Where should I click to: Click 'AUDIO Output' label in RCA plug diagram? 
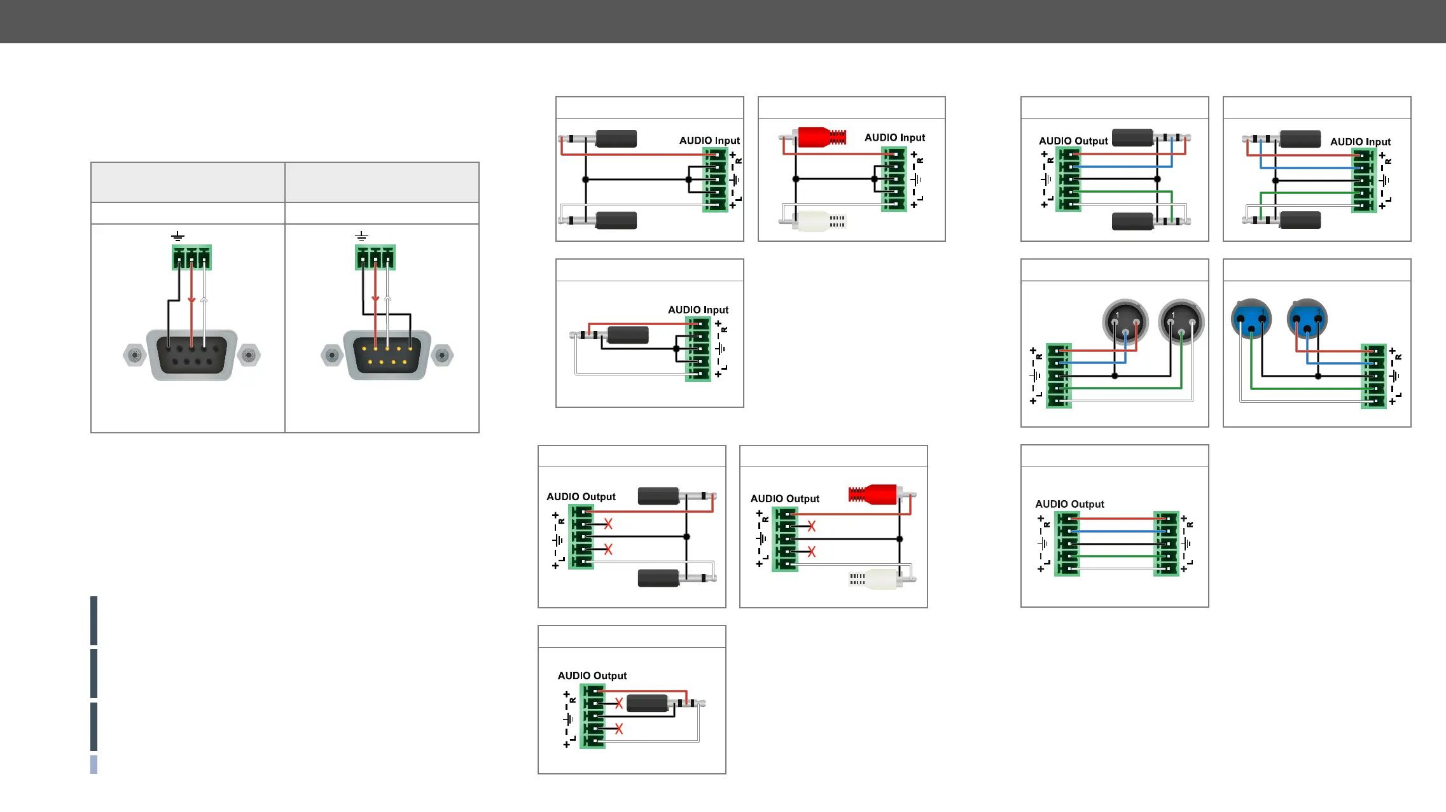(x=784, y=499)
